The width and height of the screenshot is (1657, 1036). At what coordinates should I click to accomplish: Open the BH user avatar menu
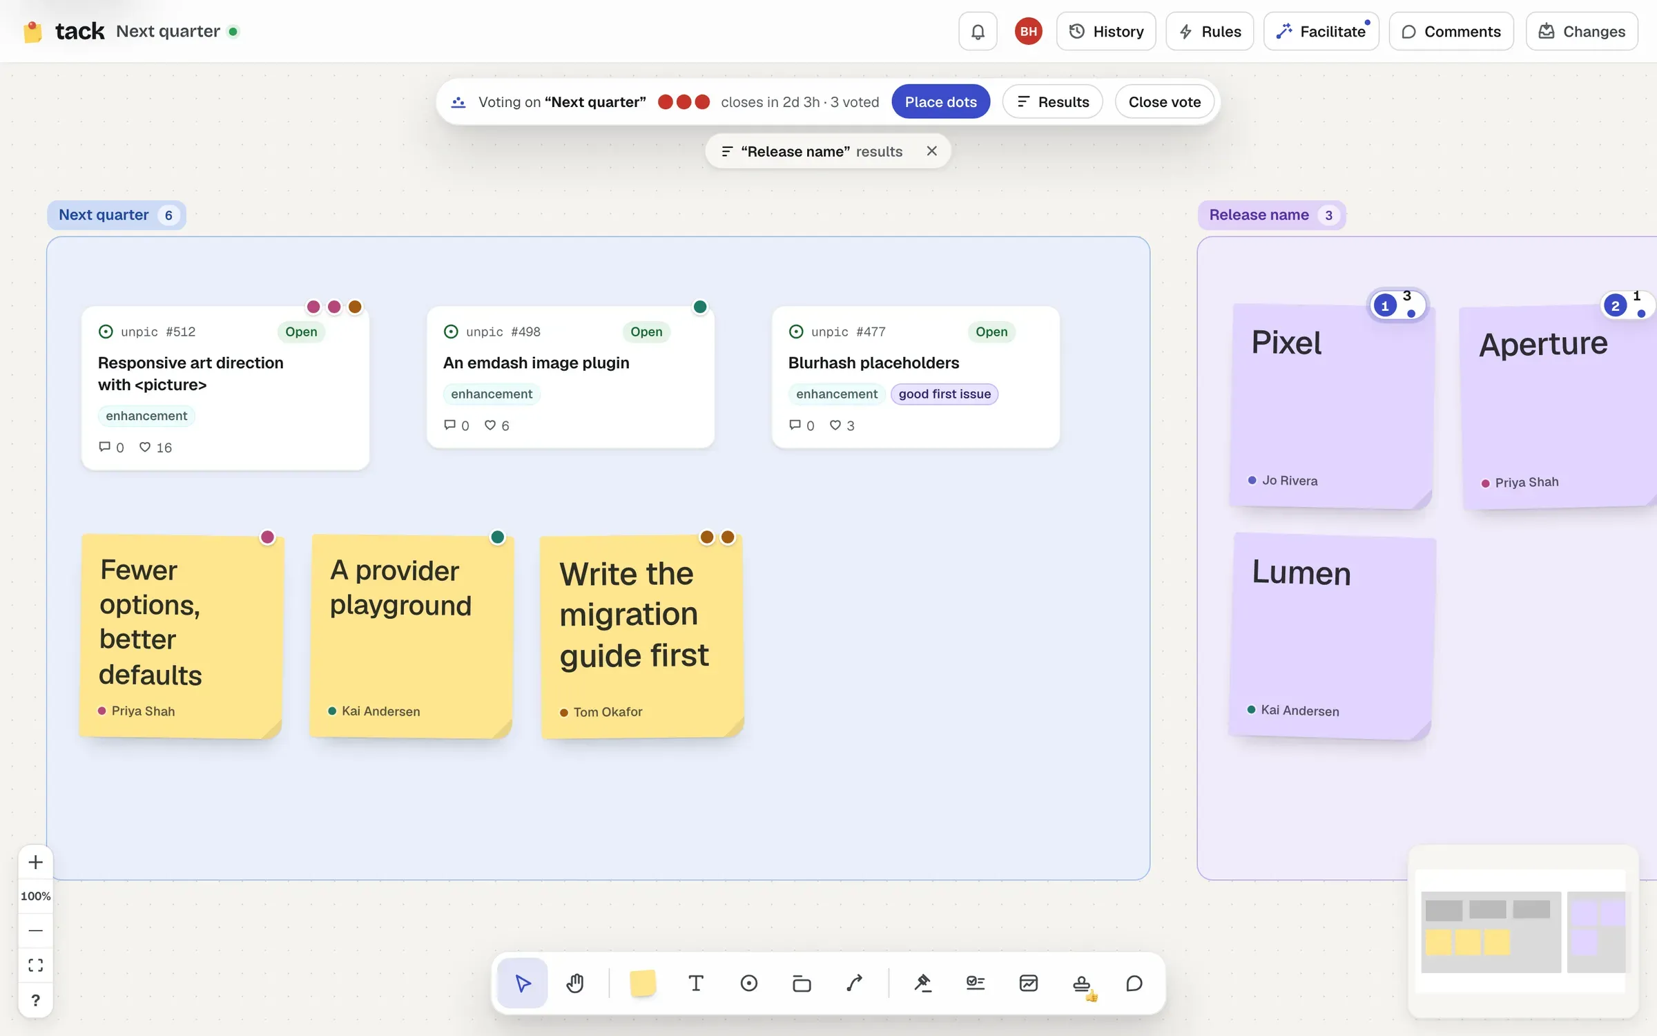click(1028, 31)
